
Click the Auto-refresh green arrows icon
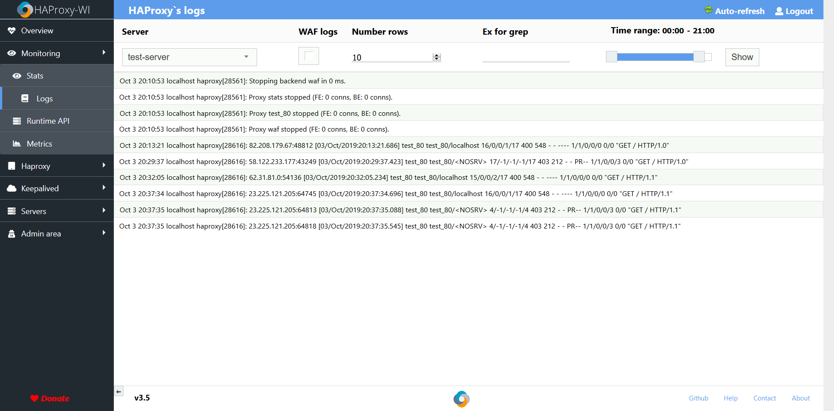708,10
